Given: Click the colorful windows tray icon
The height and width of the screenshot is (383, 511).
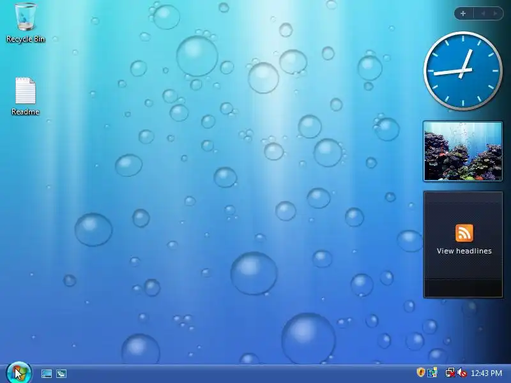Looking at the screenshot, I should coord(432,372).
